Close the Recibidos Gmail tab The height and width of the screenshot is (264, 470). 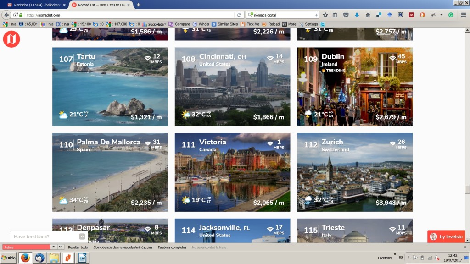[64, 5]
